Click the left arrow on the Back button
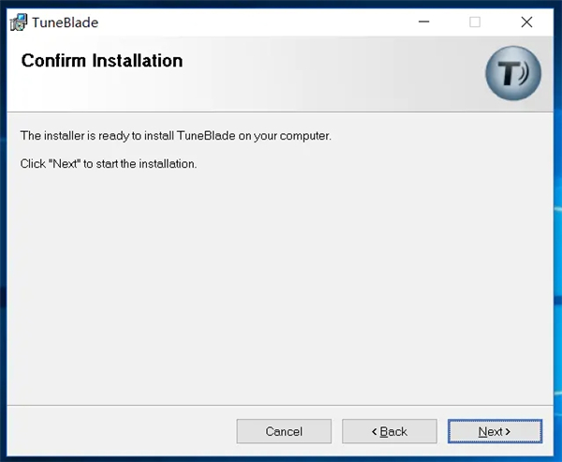 click(375, 432)
